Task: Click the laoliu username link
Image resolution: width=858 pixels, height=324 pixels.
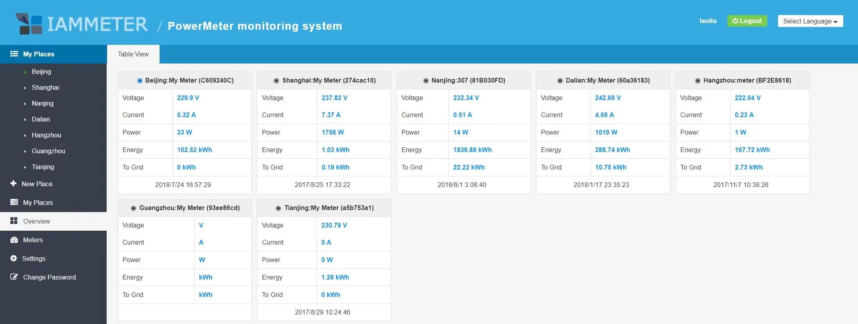Action: [708, 21]
